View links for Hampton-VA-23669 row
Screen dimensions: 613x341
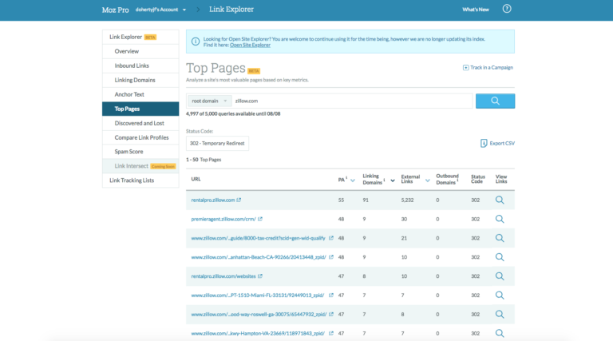coord(500,333)
